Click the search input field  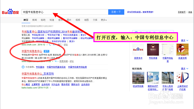[x=65, y=12]
